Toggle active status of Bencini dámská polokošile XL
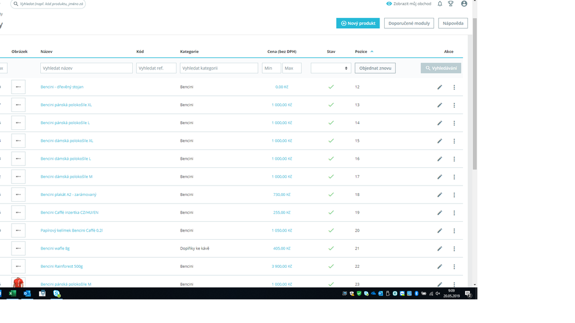 pos(331,141)
